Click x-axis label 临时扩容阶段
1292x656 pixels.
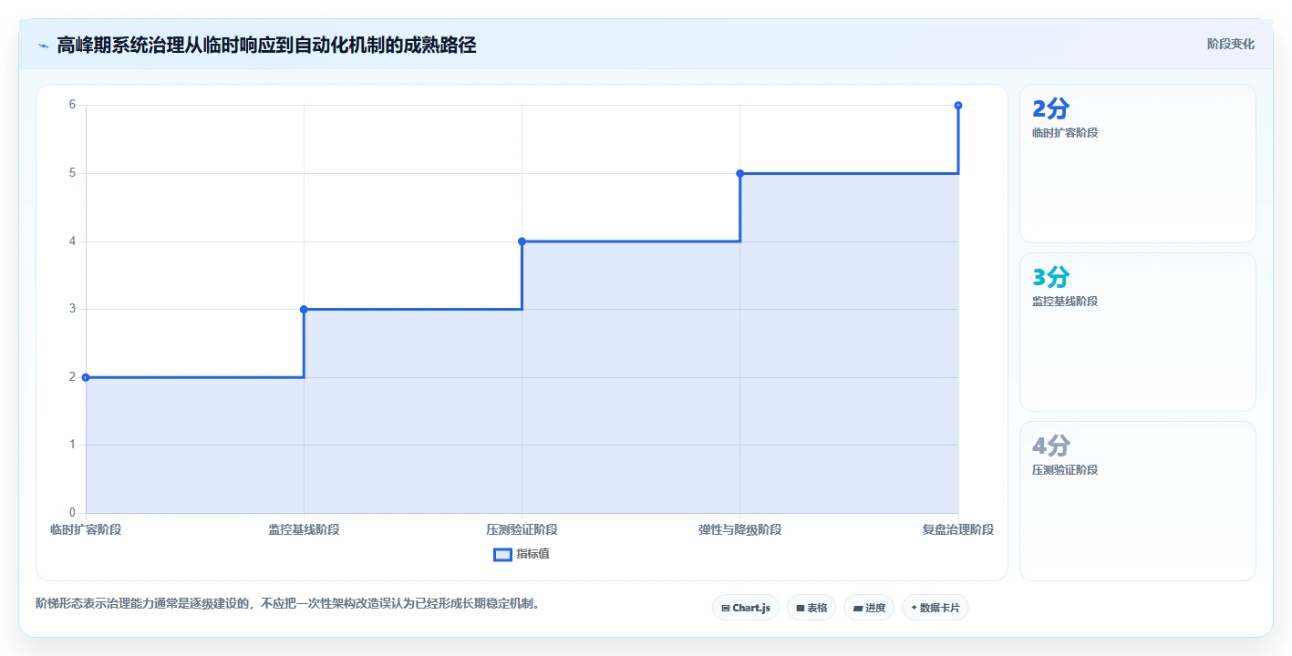86,529
